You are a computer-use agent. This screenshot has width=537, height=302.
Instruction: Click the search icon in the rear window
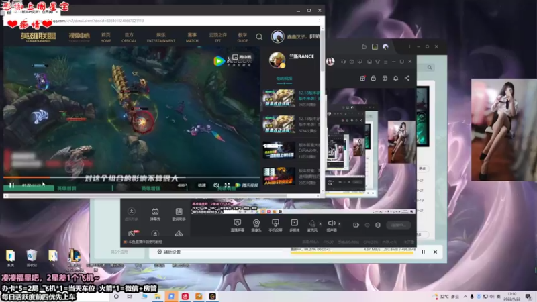(x=430, y=68)
